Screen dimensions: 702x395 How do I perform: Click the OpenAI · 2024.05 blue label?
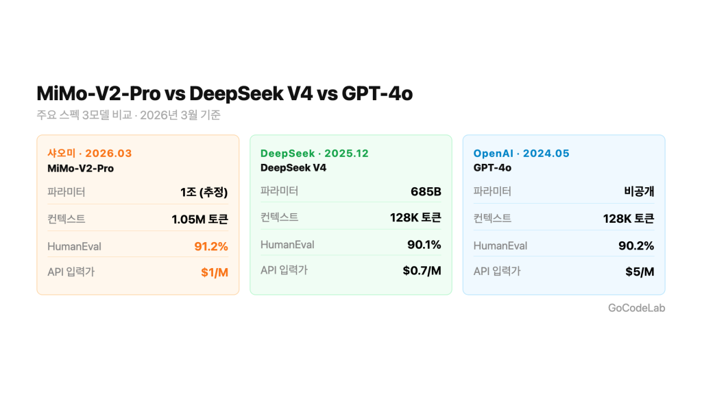(x=521, y=153)
